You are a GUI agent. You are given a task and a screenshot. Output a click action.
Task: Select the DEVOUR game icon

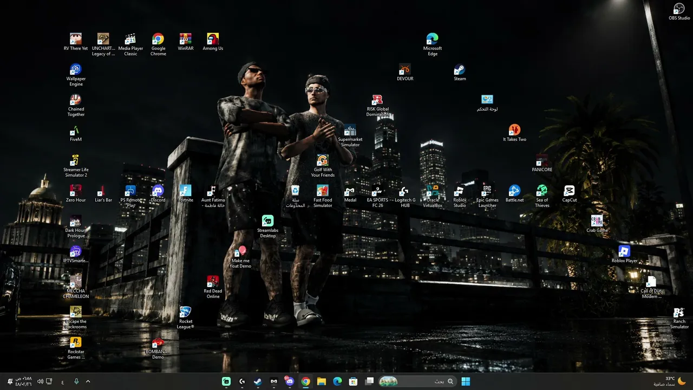(405, 73)
